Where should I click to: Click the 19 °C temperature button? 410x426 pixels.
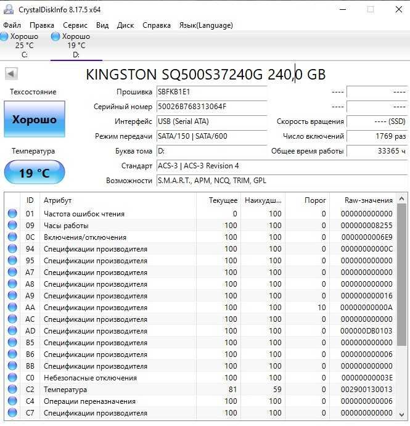(x=35, y=173)
